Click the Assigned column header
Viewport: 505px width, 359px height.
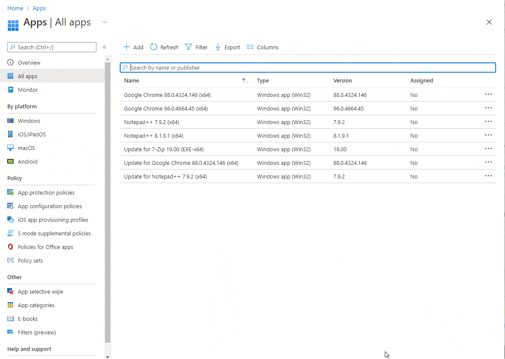421,81
